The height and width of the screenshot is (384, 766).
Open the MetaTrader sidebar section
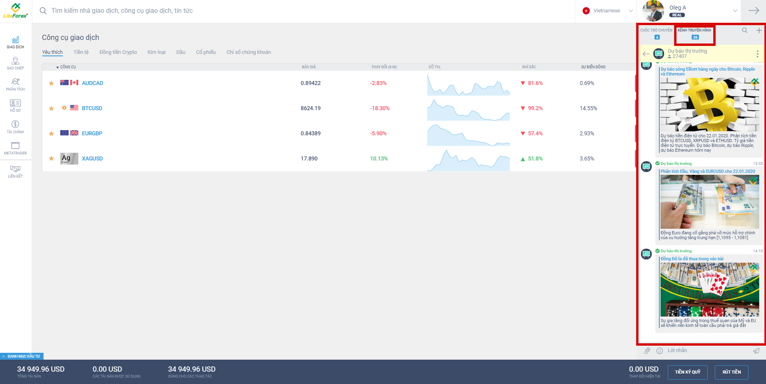[15, 148]
